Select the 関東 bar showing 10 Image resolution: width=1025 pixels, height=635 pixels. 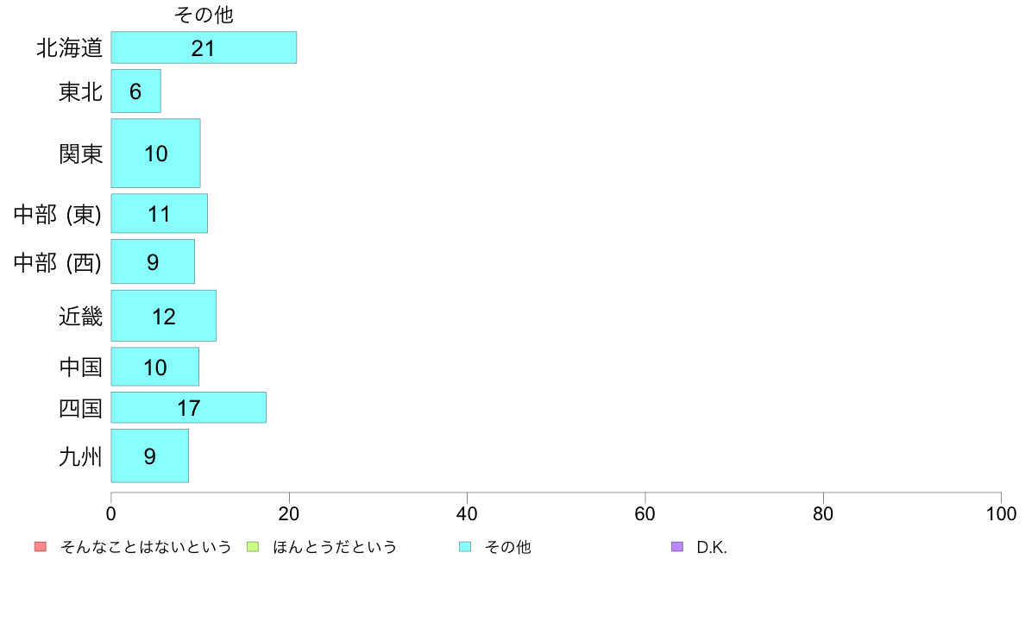click(155, 153)
